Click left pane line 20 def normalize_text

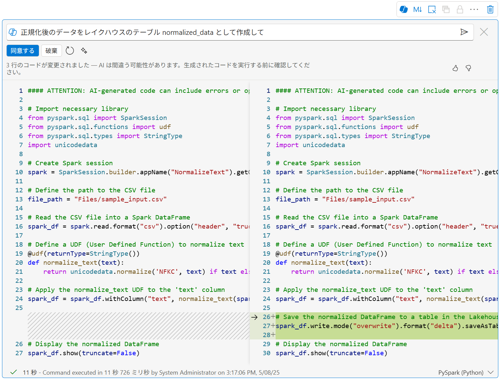76,263
